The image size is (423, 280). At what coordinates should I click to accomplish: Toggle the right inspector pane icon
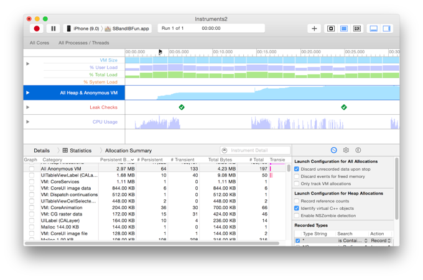(x=386, y=29)
